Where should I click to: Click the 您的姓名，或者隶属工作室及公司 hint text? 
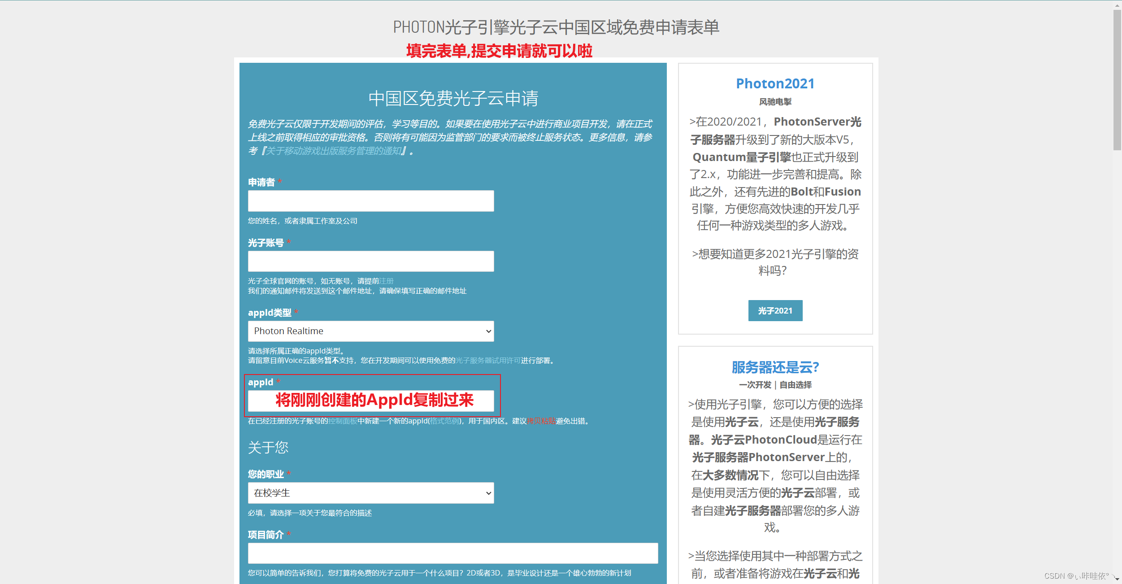pyautogui.click(x=303, y=221)
